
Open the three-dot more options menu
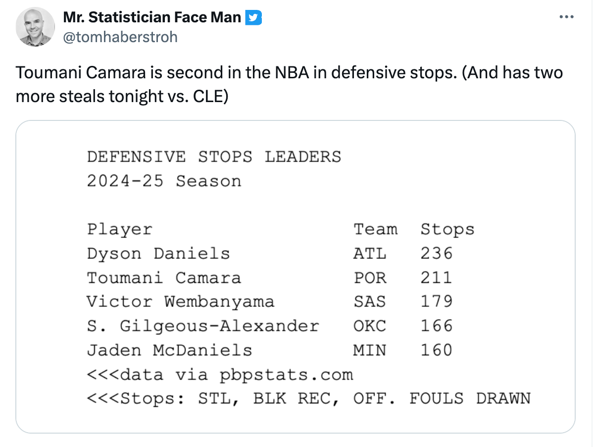pos(566,17)
